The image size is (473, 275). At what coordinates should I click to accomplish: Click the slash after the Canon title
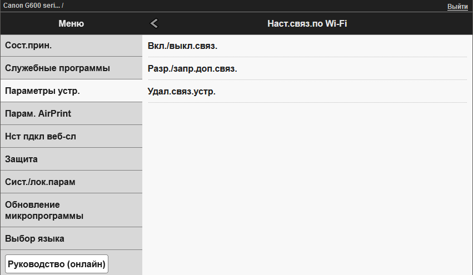(x=62, y=5)
